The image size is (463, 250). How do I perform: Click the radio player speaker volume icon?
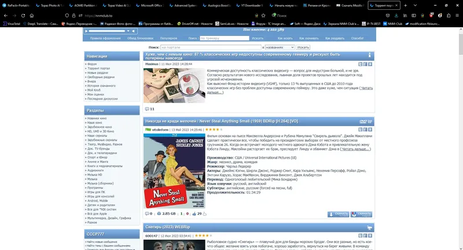(x=134, y=31)
